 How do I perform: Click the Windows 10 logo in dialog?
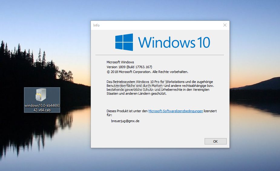pos(163,42)
